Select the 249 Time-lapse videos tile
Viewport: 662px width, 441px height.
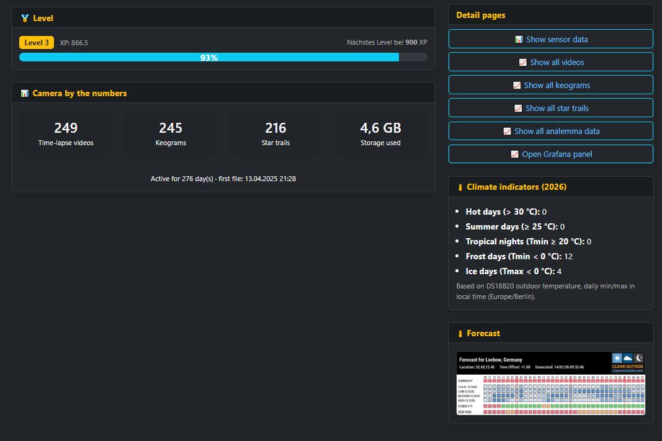point(66,134)
